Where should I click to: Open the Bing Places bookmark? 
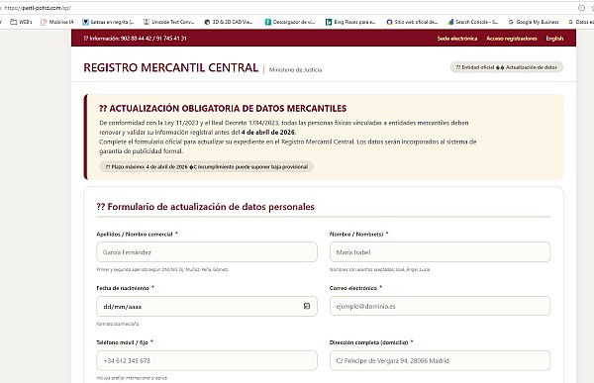click(x=350, y=22)
